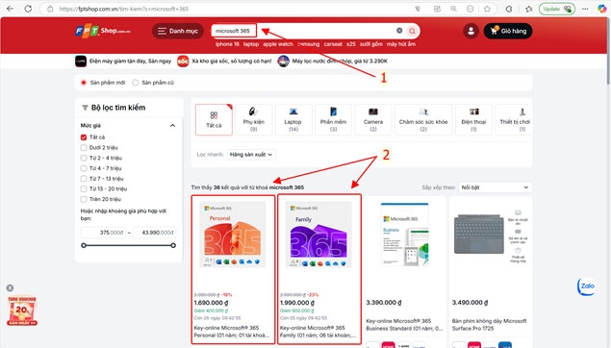Image resolution: width=611 pixels, height=348 pixels.
Task: Select the Phụ kiện category tab
Action: click(254, 120)
